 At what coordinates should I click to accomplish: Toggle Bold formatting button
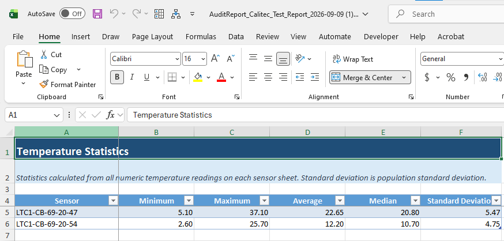(117, 77)
